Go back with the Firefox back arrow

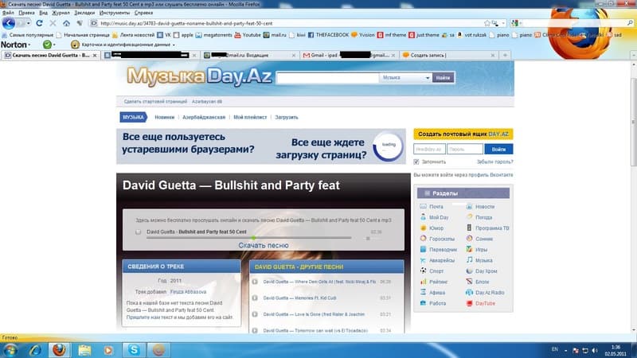tap(9, 23)
